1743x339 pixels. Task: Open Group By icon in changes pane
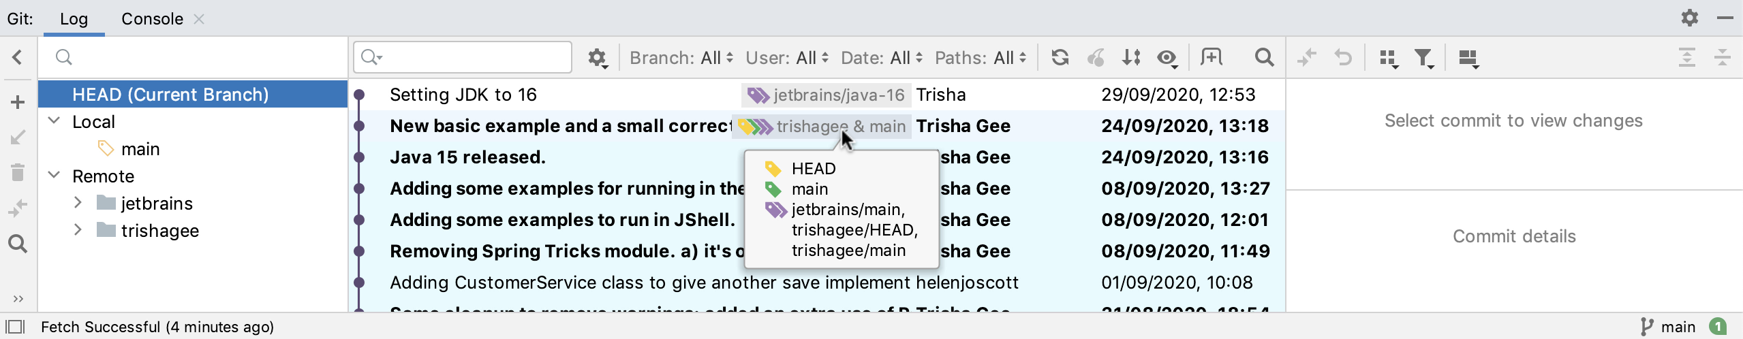coord(1388,59)
